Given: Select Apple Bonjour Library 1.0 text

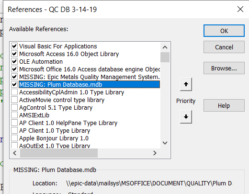Looking at the screenshot, I should (54, 138).
